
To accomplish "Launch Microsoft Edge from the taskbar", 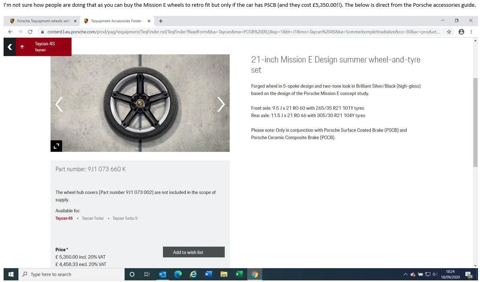I will pos(178,274).
